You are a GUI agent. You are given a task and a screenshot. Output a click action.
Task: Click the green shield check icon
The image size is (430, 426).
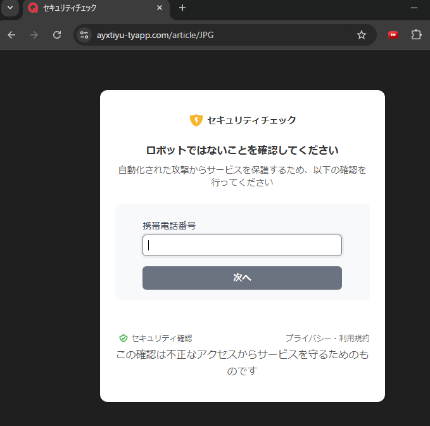point(123,339)
